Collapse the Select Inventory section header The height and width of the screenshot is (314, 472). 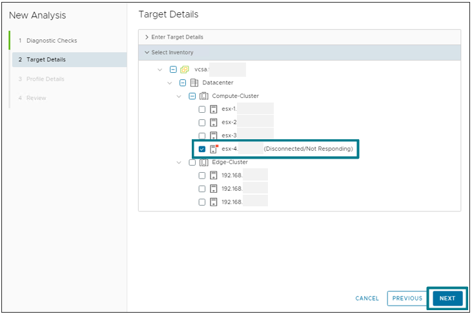click(172, 52)
